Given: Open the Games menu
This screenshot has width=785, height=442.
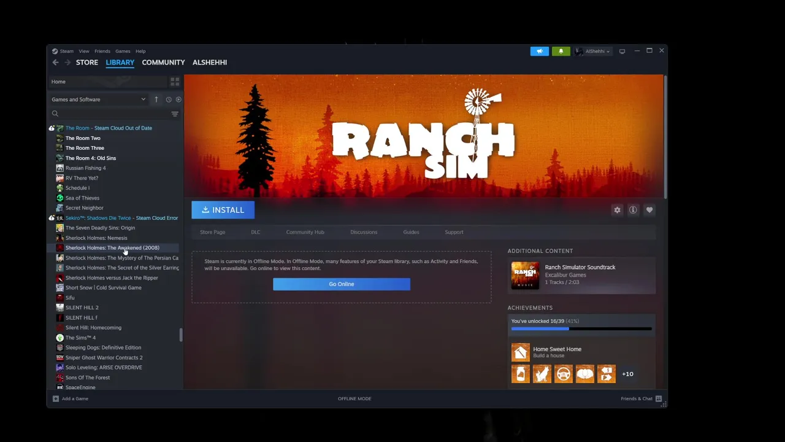Looking at the screenshot, I should [123, 52].
